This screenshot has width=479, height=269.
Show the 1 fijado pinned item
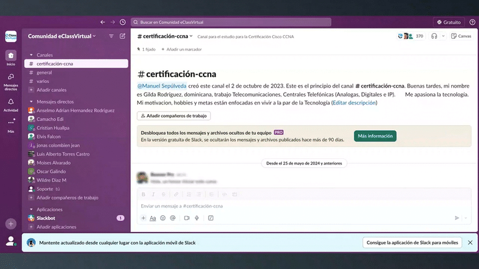click(146, 49)
